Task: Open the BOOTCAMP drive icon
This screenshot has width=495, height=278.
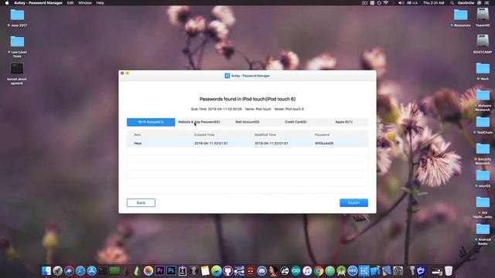Action: click(x=483, y=42)
